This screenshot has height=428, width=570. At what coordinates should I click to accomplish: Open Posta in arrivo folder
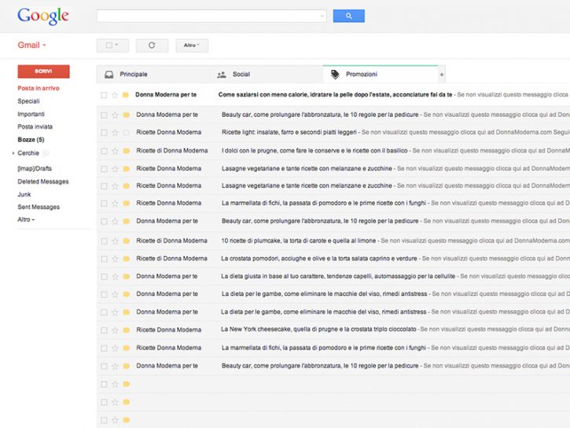point(39,88)
